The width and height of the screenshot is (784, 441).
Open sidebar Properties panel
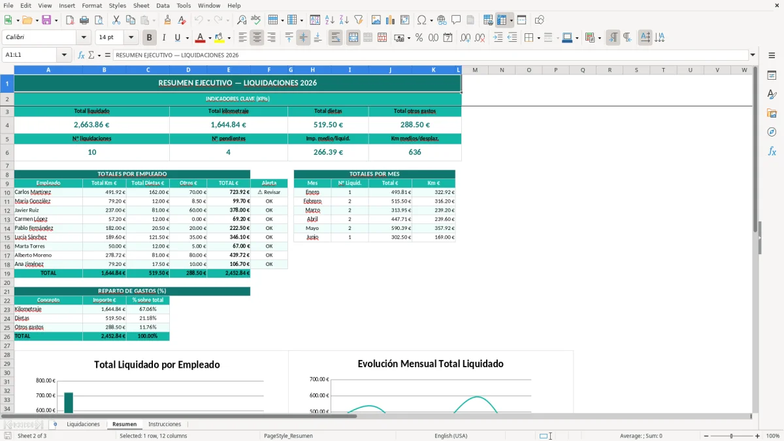772,75
